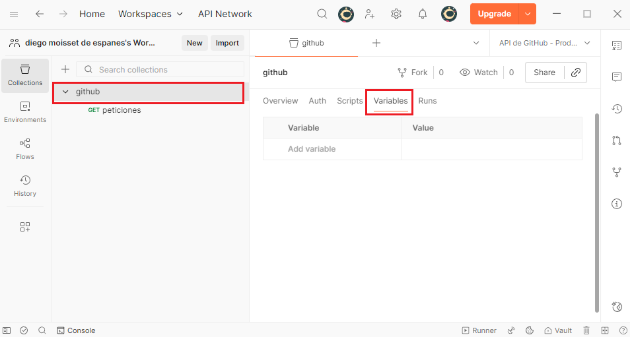Copy collection link with chain icon
Screen dimensions: 630x337
point(576,73)
